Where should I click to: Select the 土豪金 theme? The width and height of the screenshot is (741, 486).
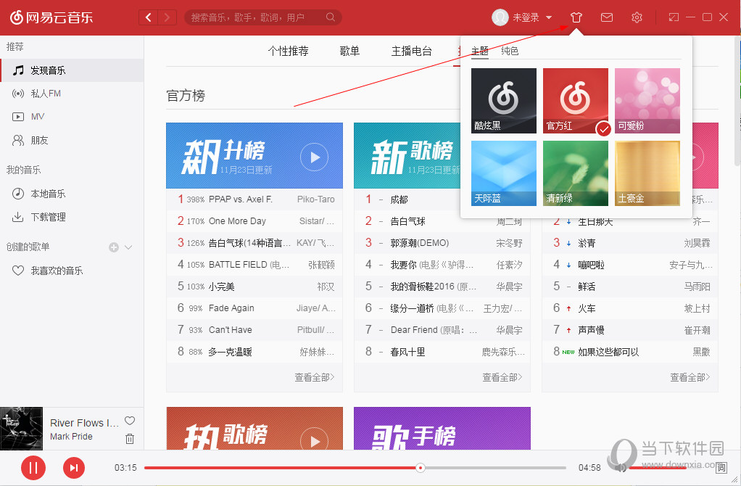click(x=647, y=173)
